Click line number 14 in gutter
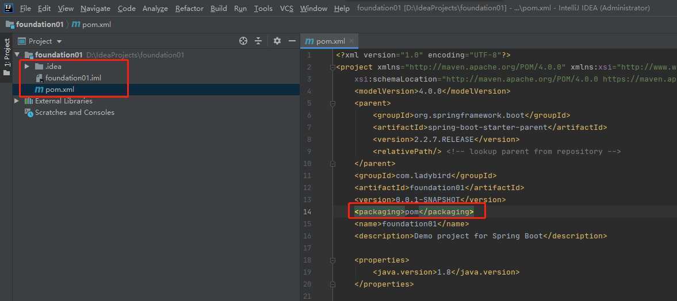The height and width of the screenshot is (301, 677). coord(307,212)
